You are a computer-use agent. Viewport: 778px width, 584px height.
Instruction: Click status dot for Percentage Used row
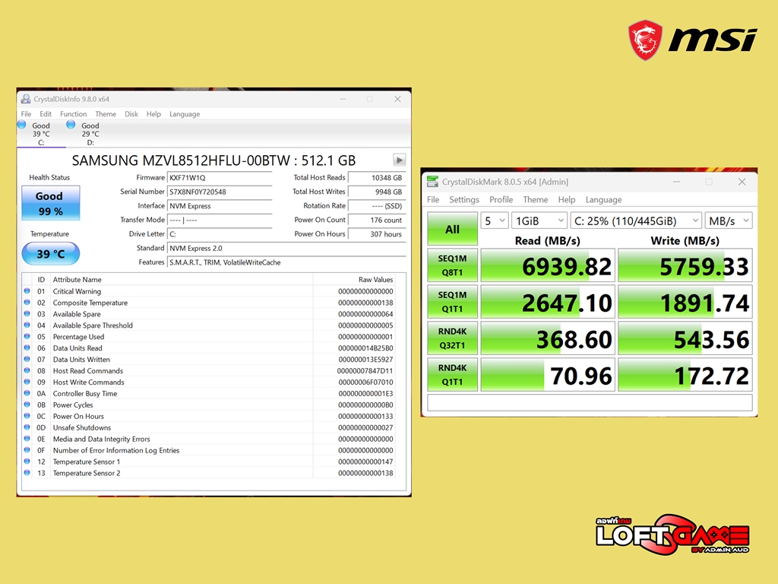coord(27,337)
